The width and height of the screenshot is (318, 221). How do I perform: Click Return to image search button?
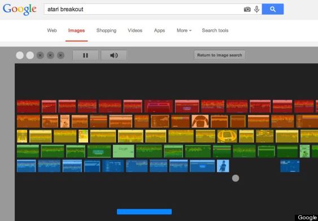(219, 55)
